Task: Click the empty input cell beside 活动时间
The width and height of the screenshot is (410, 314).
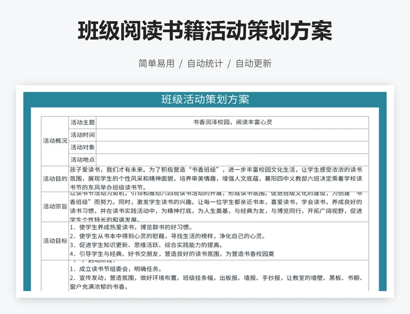Action: point(233,135)
